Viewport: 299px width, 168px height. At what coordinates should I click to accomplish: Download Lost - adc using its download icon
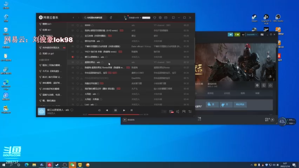pyautogui.click(x=81, y=105)
